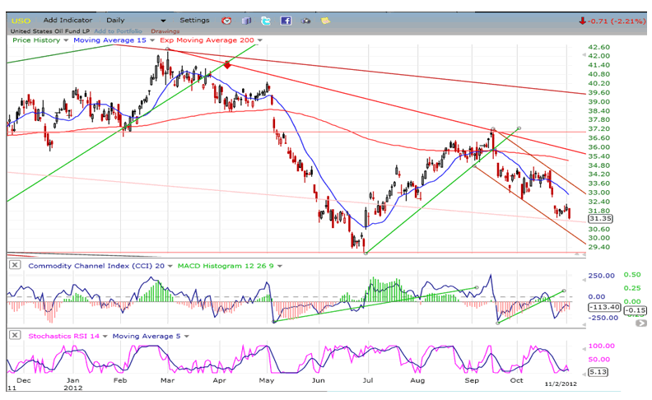This screenshot has width=652, height=400.
Task: Open the Settings menu
Action: coord(194,20)
